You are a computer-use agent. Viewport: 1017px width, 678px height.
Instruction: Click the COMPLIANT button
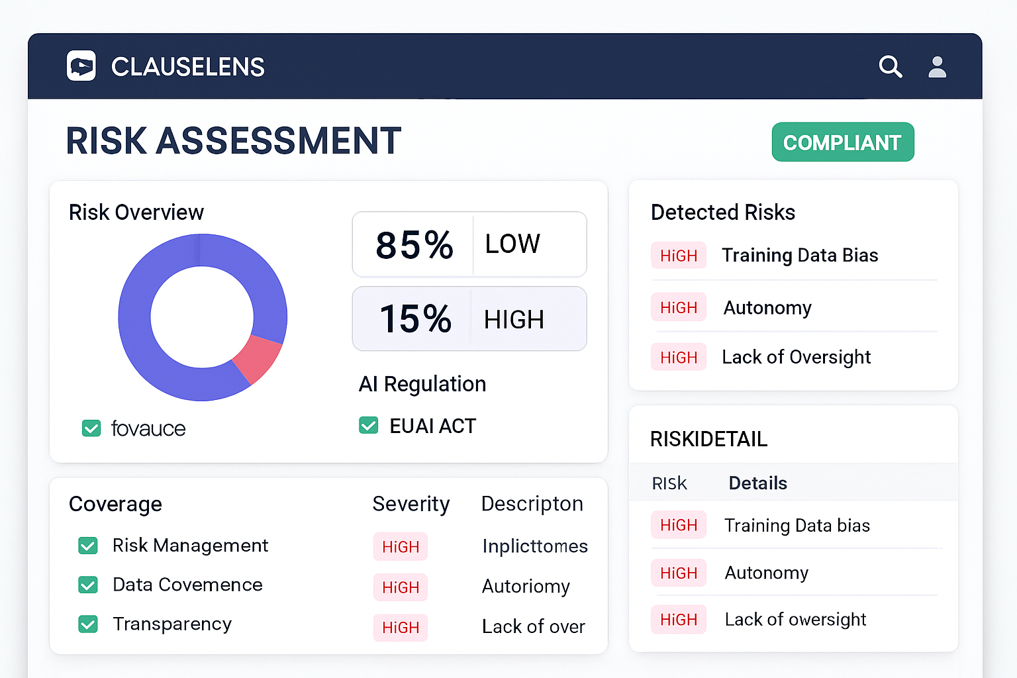(x=842, y=142)
